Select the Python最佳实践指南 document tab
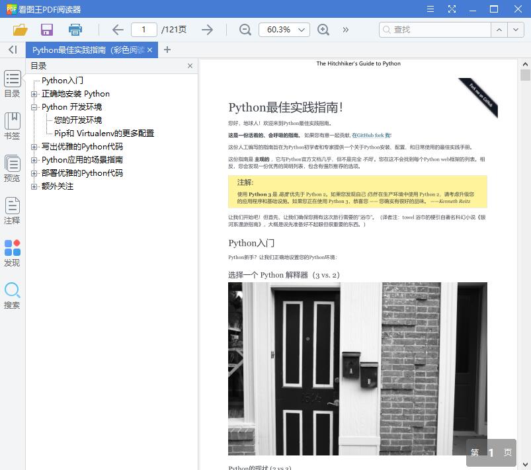Image resolution: width=531 pixels, height=470 pixels. click(86, 50)
